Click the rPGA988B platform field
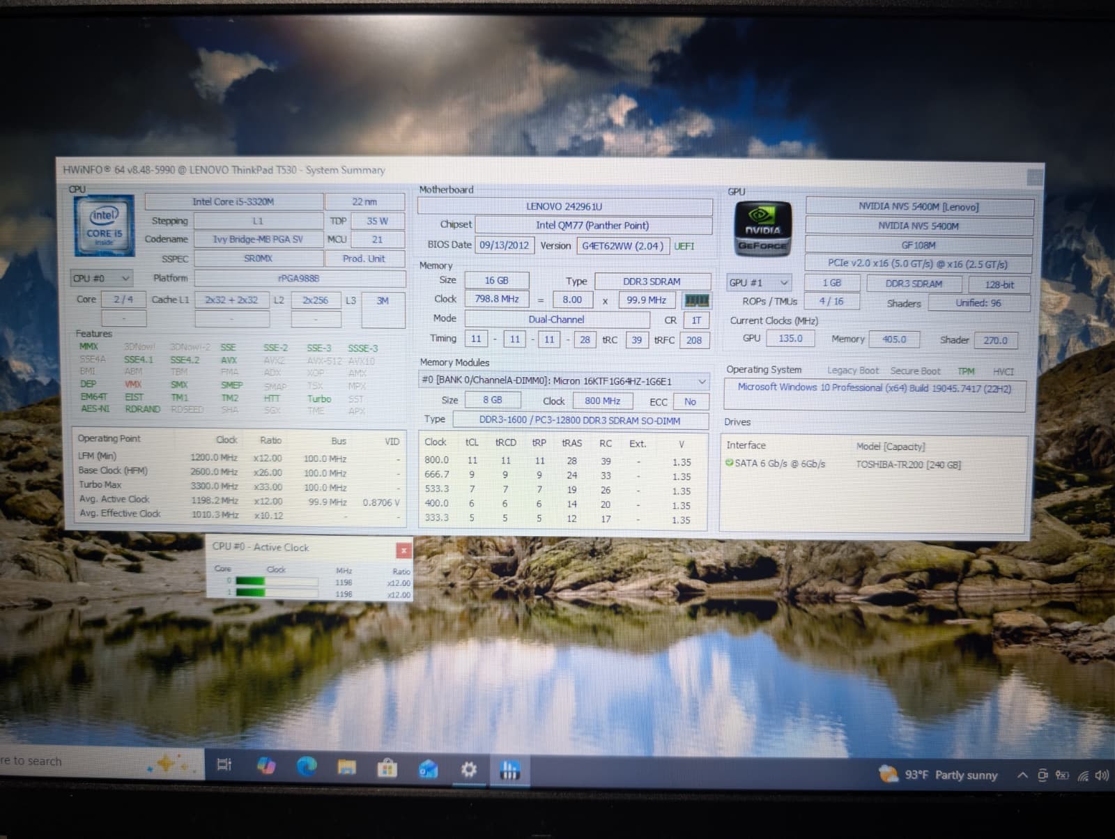Image resolution: width=1115 pixels, height=839 pixels. pos(300,278)
